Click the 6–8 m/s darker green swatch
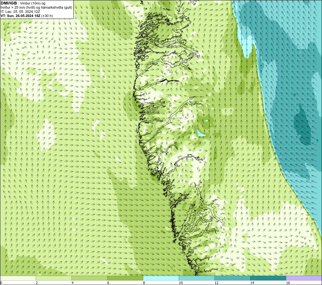 [125, 278]
